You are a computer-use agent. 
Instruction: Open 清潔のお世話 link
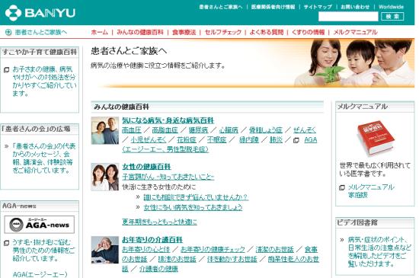(275, 249)
